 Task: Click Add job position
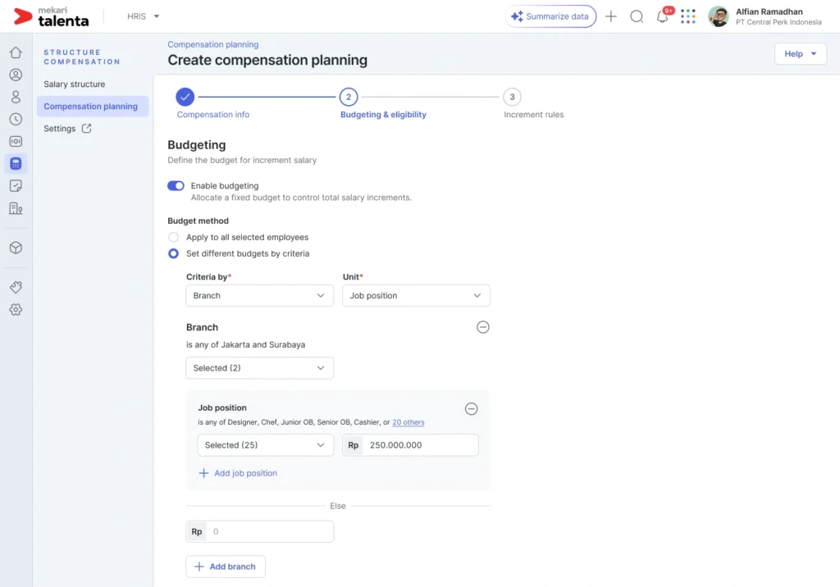[238, 474]
